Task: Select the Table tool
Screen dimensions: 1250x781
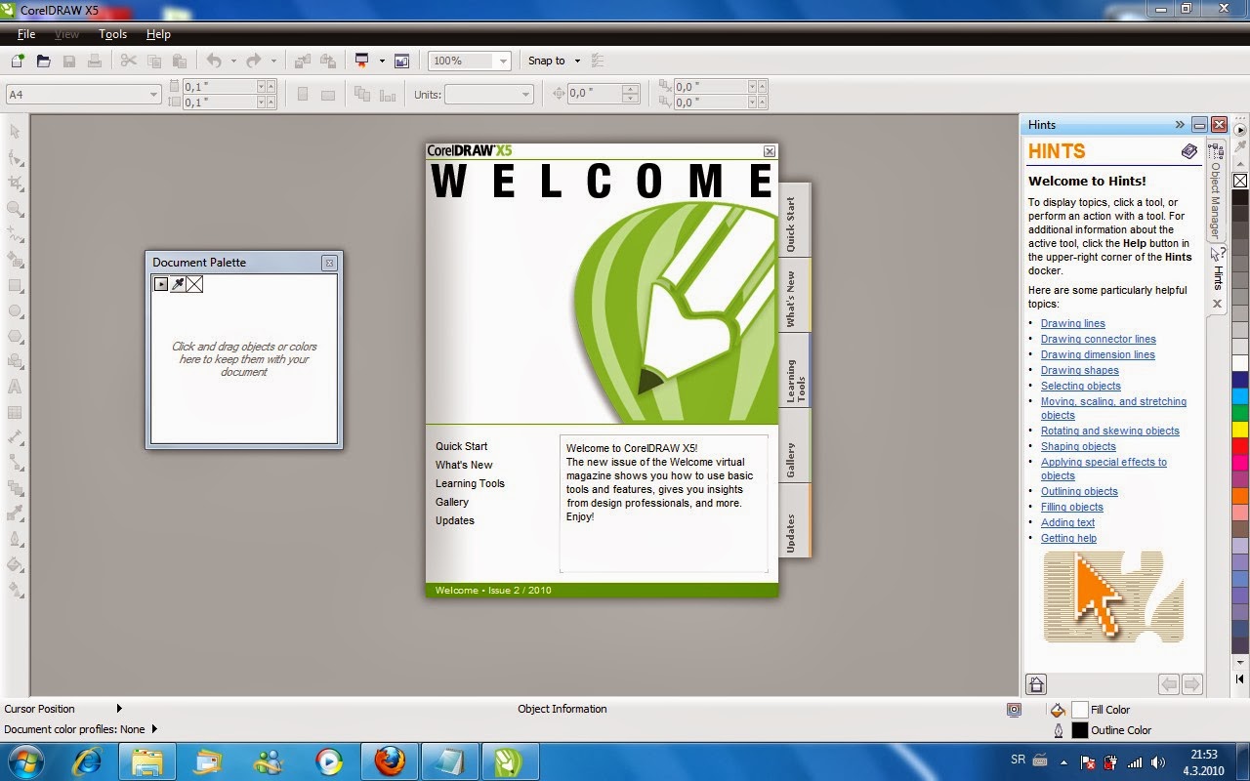Action: pyautogui.click(x=15, y=412)
